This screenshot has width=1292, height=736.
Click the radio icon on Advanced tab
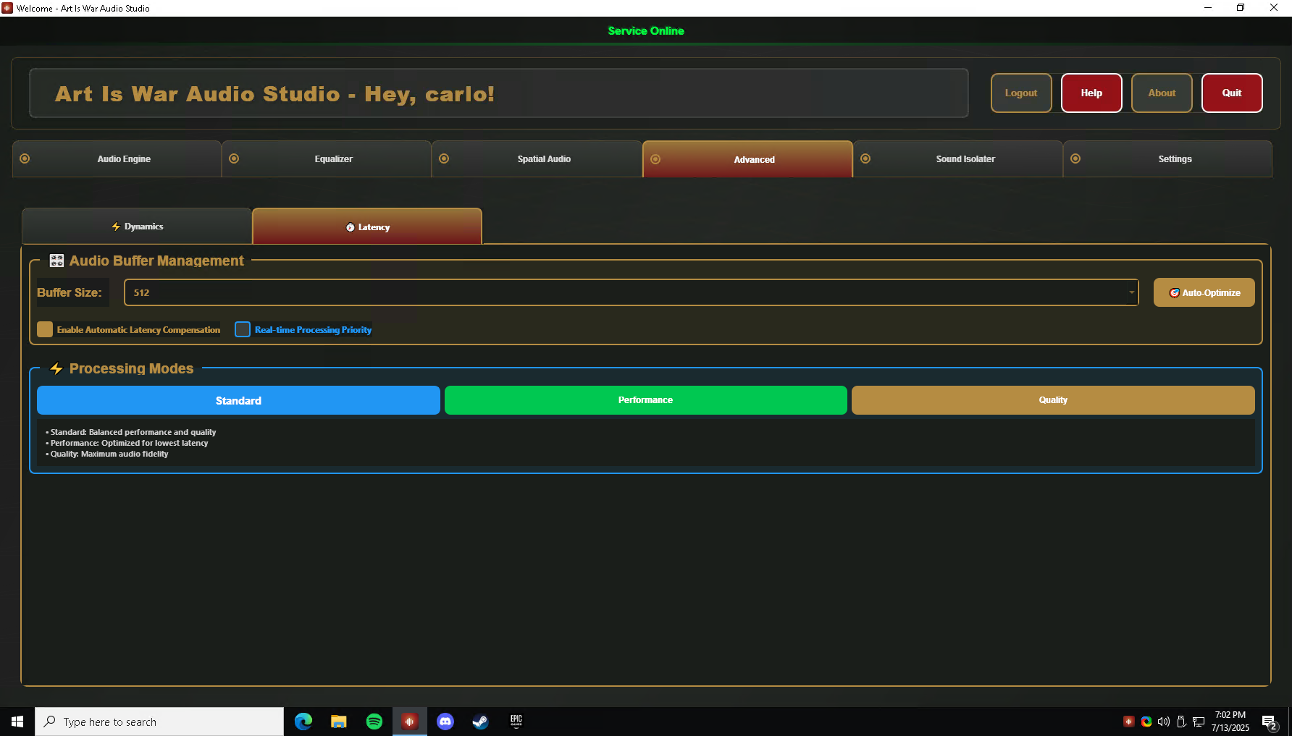[x=655, y=159]
